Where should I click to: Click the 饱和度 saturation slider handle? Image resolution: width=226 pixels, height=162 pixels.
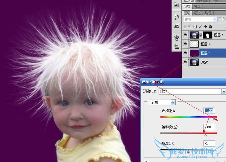click(x=205, y=135)
